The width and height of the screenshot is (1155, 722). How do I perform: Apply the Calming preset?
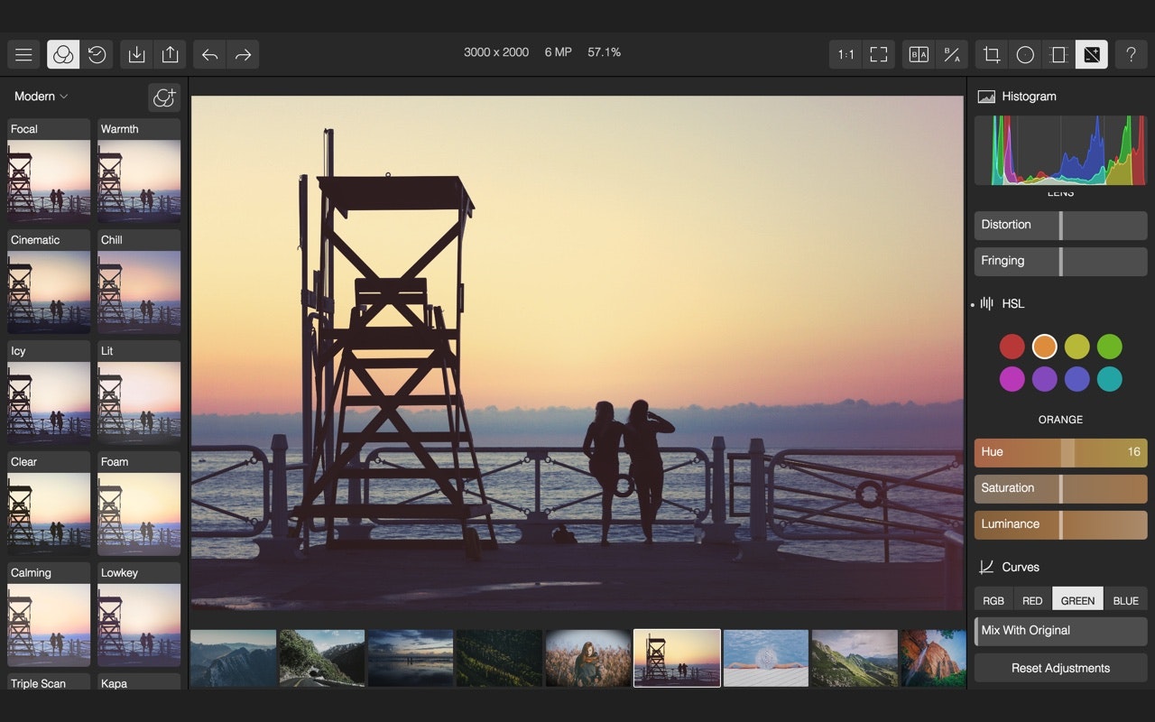click(x=49, y=615)
